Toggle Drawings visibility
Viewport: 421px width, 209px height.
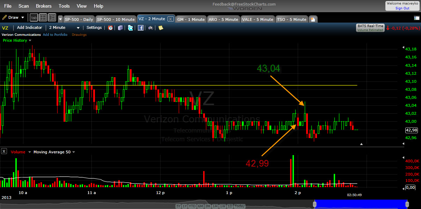(79, 35)
